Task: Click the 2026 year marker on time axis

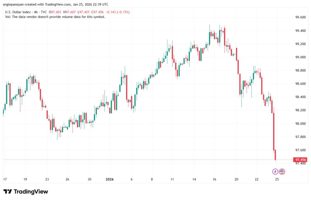Action: (109, 179)
